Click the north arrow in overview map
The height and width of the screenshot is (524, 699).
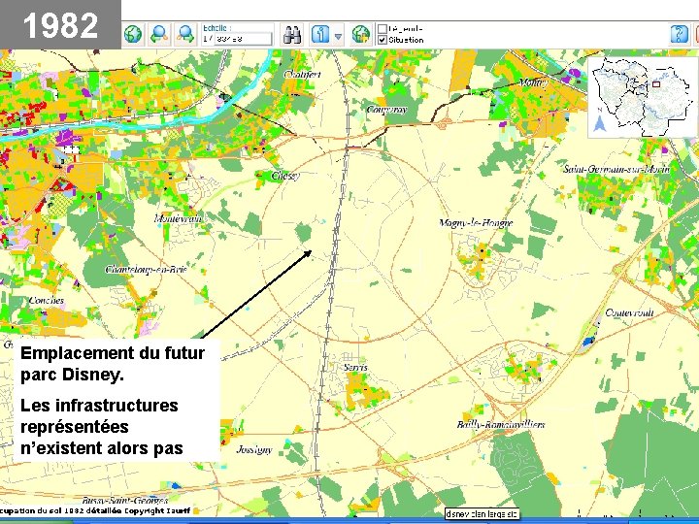599,123
